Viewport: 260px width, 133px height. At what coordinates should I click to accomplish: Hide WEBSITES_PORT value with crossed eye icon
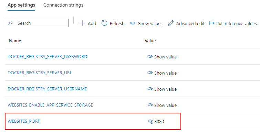coord(150,121)
